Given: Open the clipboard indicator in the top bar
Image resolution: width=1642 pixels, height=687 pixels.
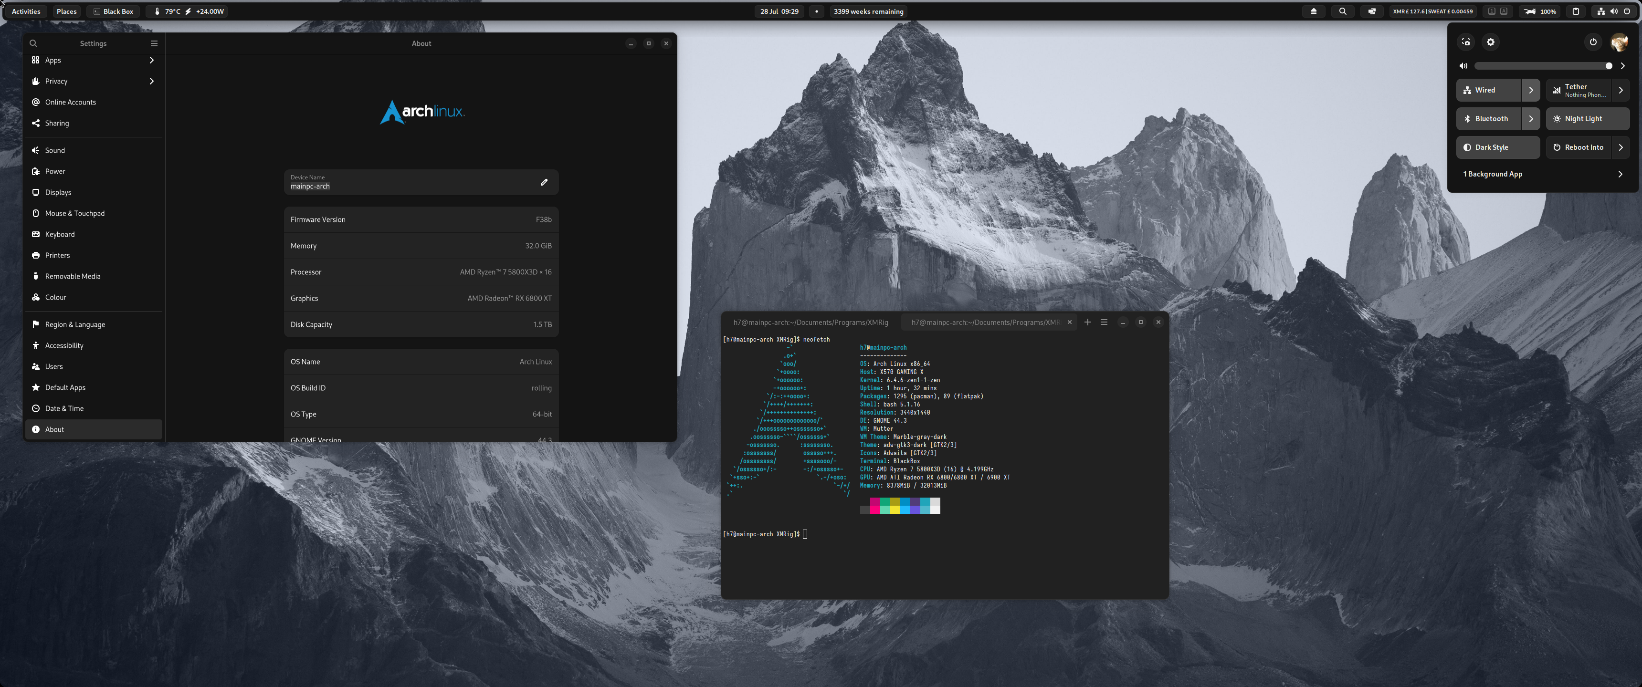Looking at the screenshot, I should tap(1576, 11).
